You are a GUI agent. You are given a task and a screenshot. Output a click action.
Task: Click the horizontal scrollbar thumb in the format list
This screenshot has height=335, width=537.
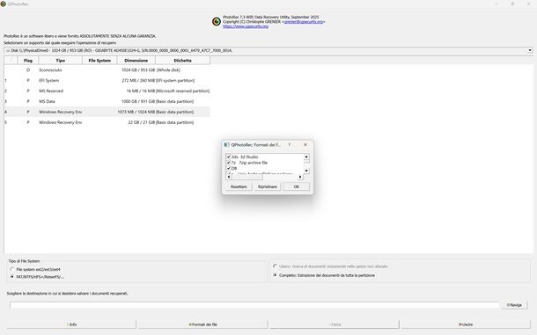point(246,177)
